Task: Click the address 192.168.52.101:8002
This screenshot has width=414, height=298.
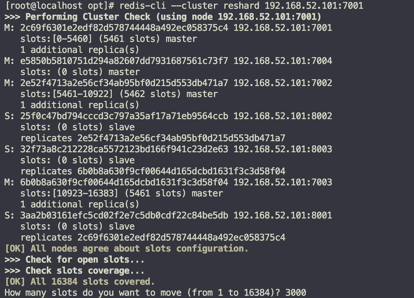Action: coord(283,116)
